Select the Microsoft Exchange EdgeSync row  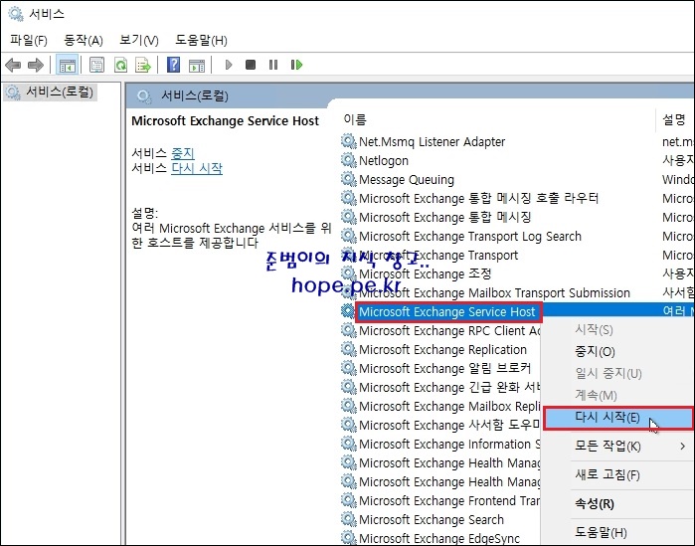(439, 538)
